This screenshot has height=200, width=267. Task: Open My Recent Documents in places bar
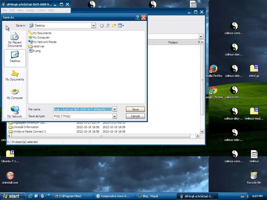tap(15, 40)
